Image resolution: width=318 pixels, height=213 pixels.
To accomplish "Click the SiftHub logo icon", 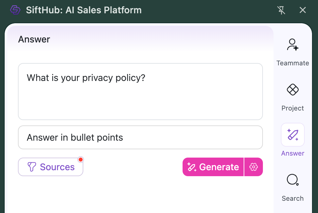I will coord(15,10).
